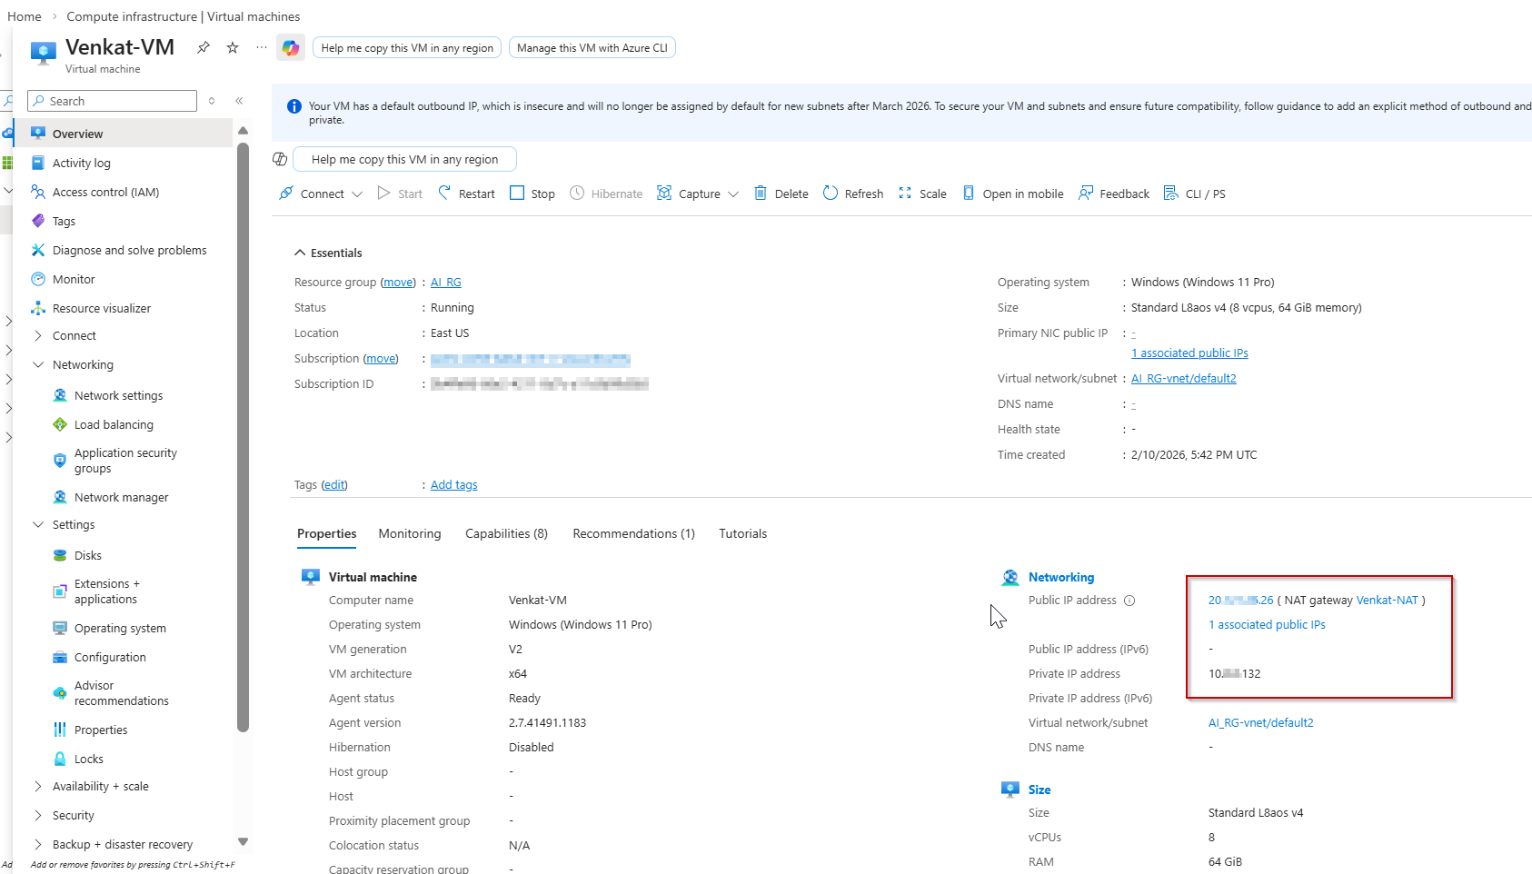Screen dimensions: 1532x874
Task: Click the Hibernate icon
Action: click(x=577, y=193)
